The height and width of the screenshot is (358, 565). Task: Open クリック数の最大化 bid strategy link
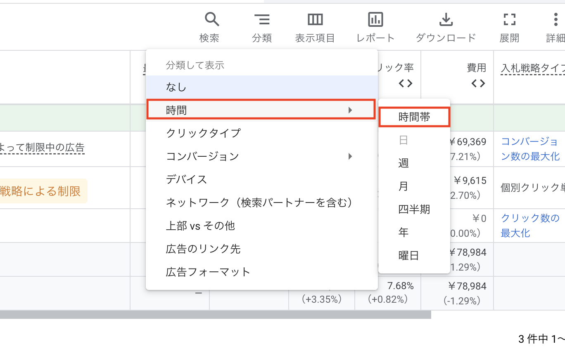(530, 225)
